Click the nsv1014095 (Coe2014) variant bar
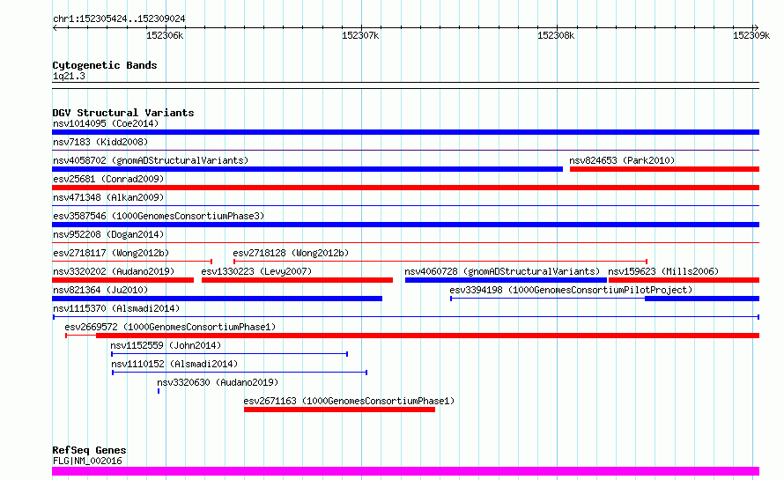The image size is (784, 480). click(x=405, y=132)
